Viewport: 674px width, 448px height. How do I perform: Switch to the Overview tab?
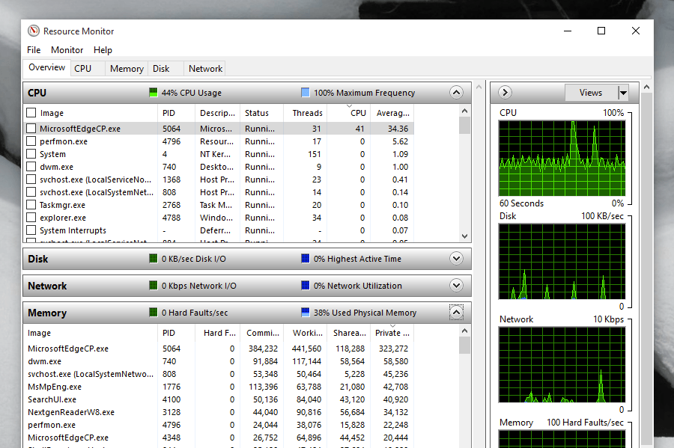click(46, 67)
